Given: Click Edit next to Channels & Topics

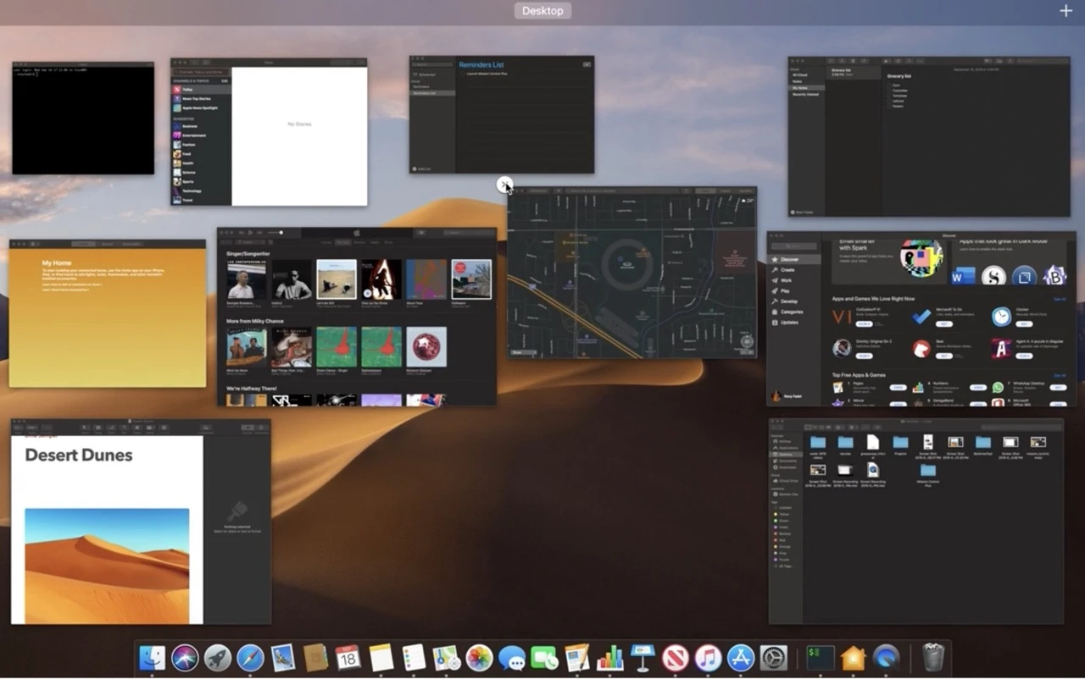Looking at the screenshot, I should [x=225, y=80].
